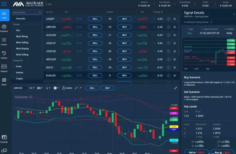Image resolution: width=236 pixels, height=154 pixels.
Task: Favorite EURUSD with star
Action: click(174, 75)
